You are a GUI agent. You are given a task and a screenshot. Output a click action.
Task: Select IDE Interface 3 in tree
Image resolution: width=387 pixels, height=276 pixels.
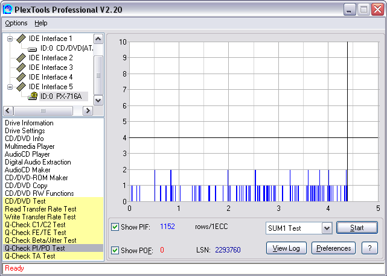click(x=51, y=67)
